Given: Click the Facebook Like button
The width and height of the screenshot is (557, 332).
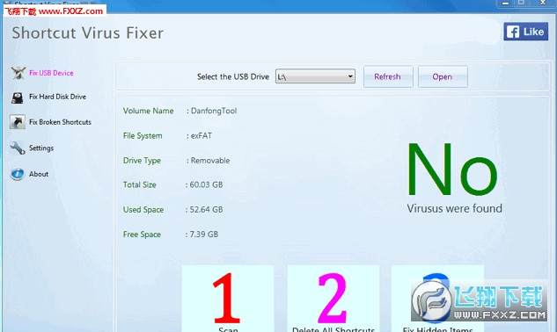Looking at the screenshot, I should pos(525,32).
